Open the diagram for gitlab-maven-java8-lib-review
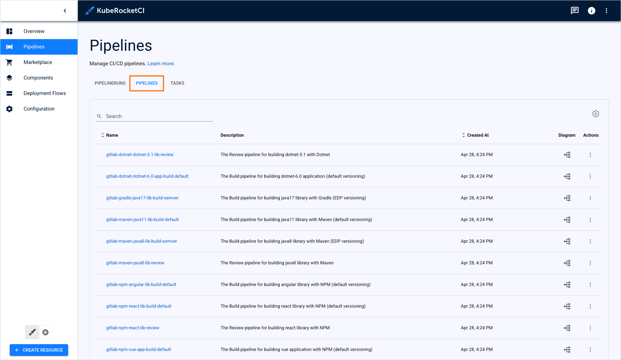The width and height of the screenshot is (621, 360). pyautogui.click(x=567, y=263)
